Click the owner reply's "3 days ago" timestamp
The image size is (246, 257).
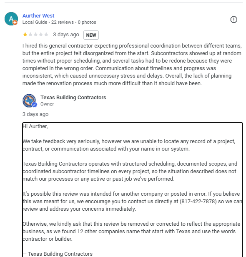(35, 114)
